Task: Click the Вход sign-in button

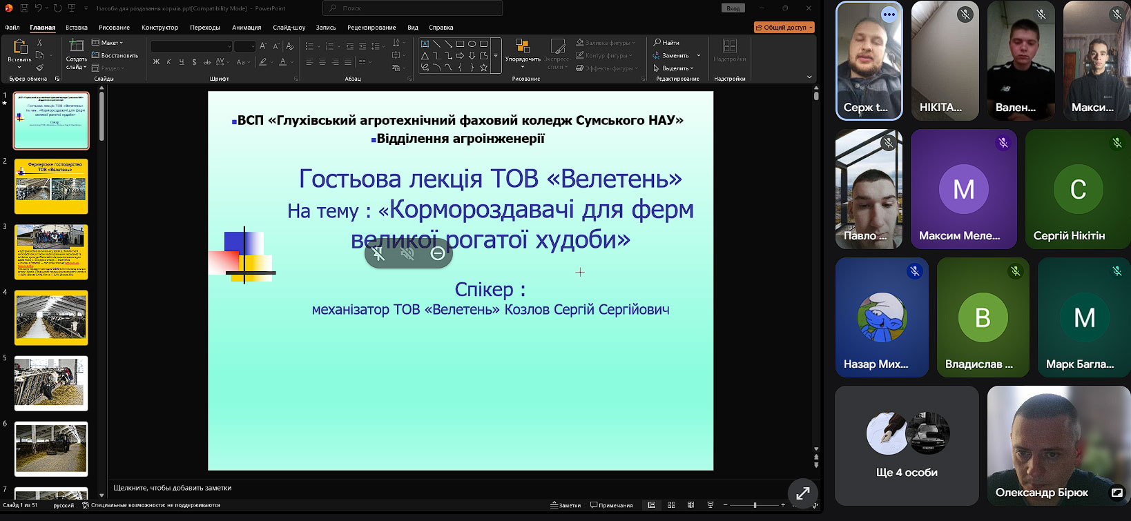Action: [x=733, y=8]
